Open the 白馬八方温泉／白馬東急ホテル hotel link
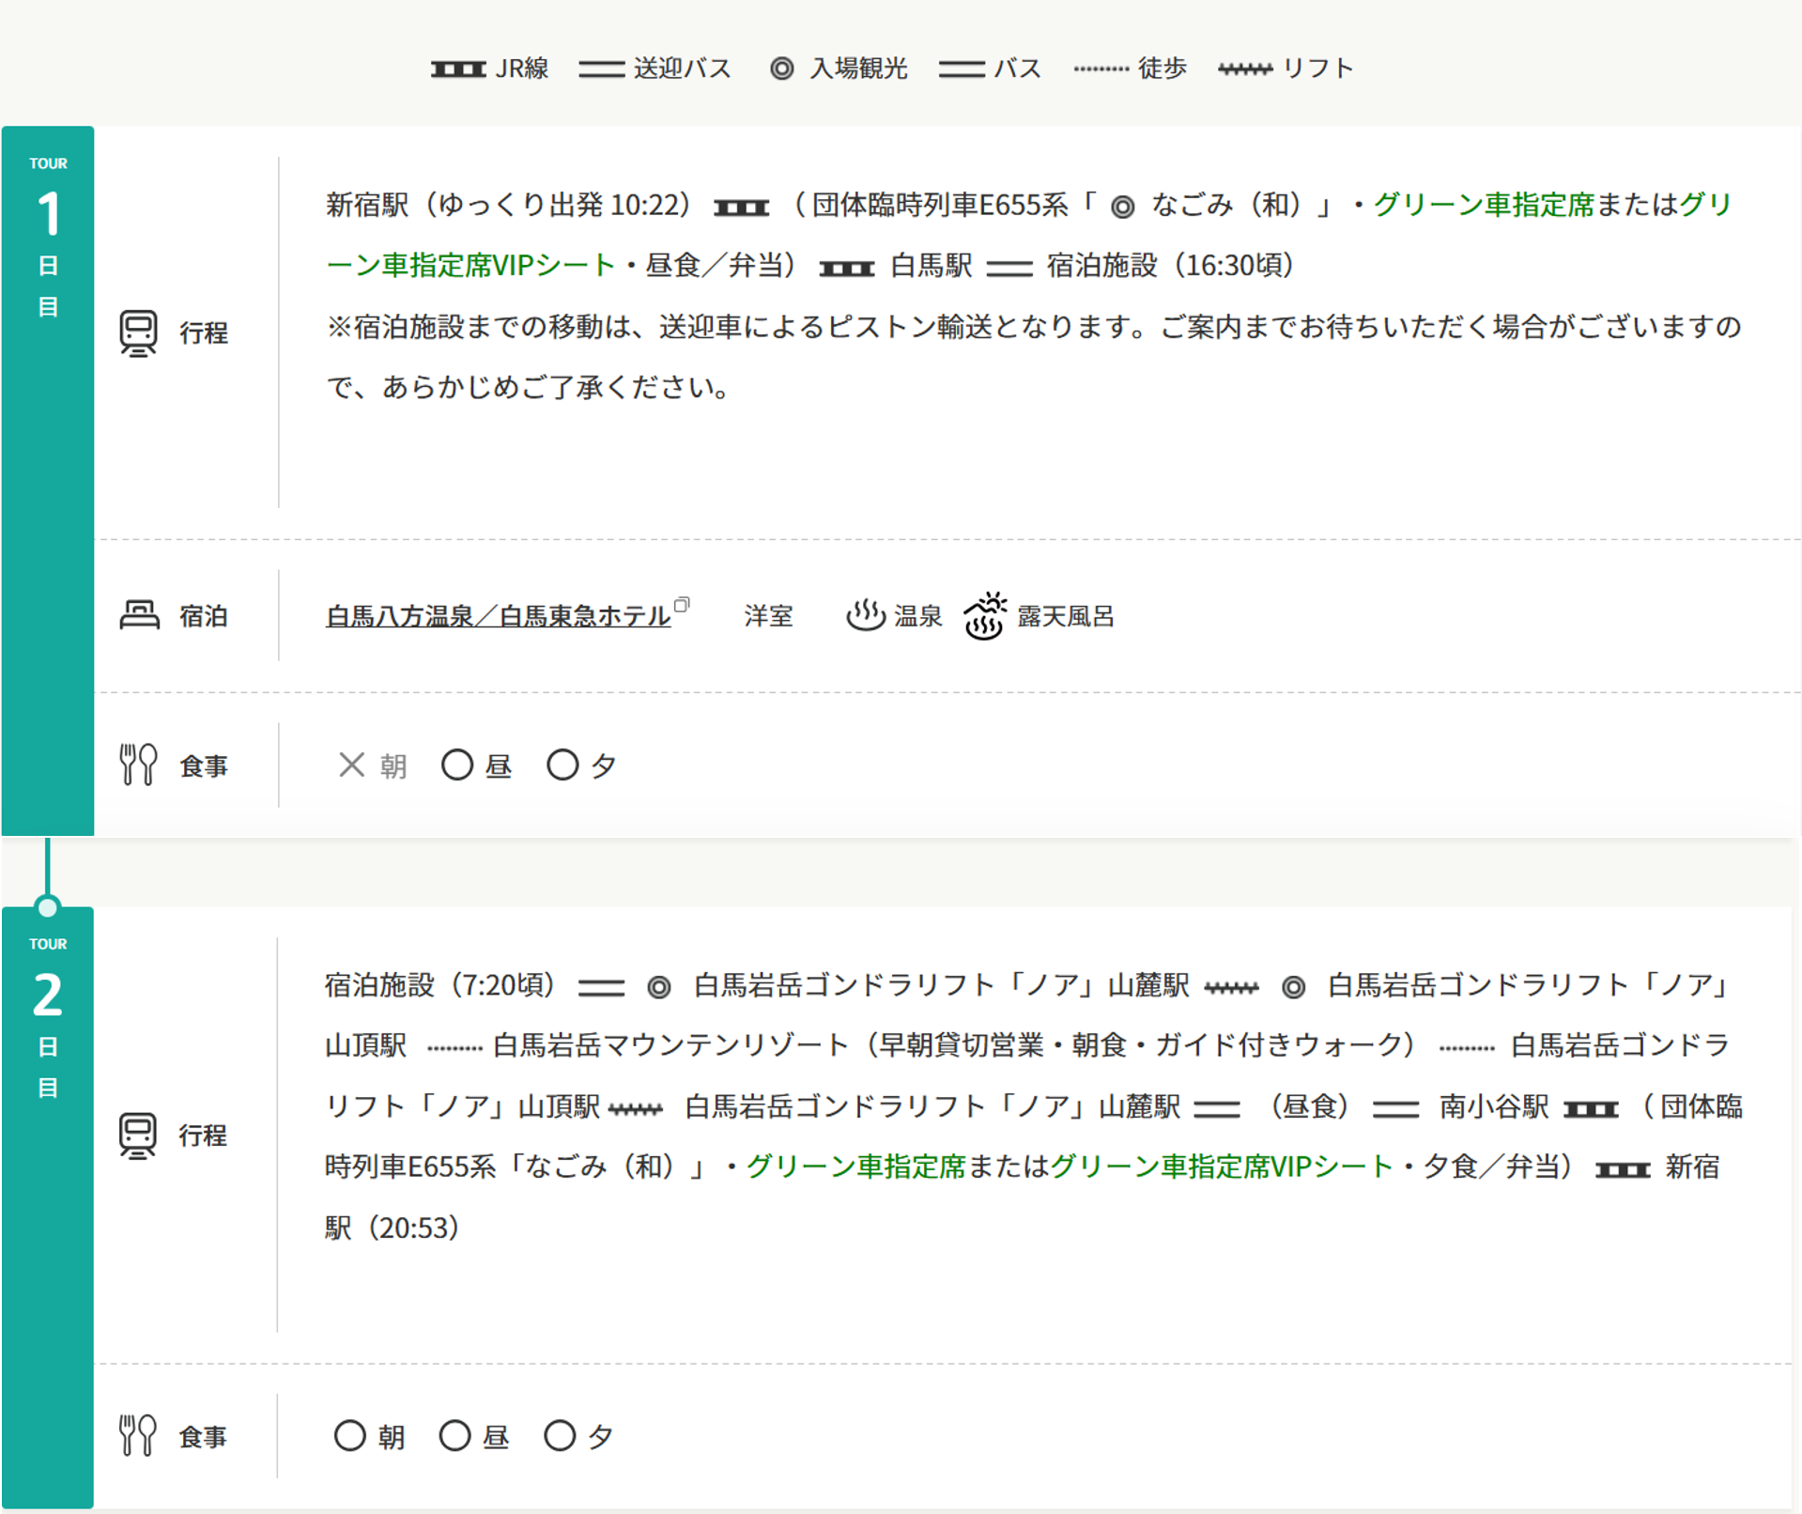This screenshot has width=1802, height=1514. pyautogui.click(x=498, y=616)
